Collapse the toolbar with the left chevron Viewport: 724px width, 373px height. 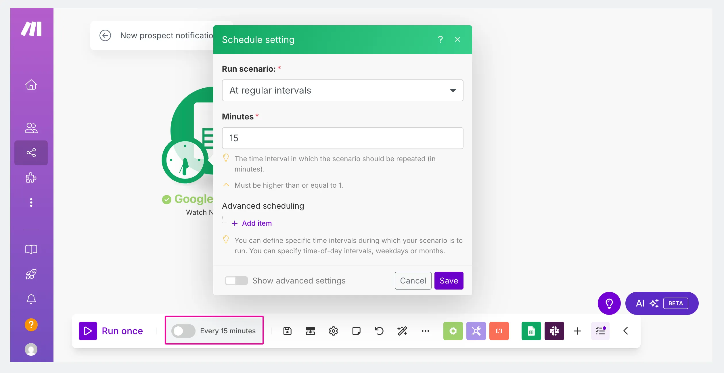pos(626,331)
